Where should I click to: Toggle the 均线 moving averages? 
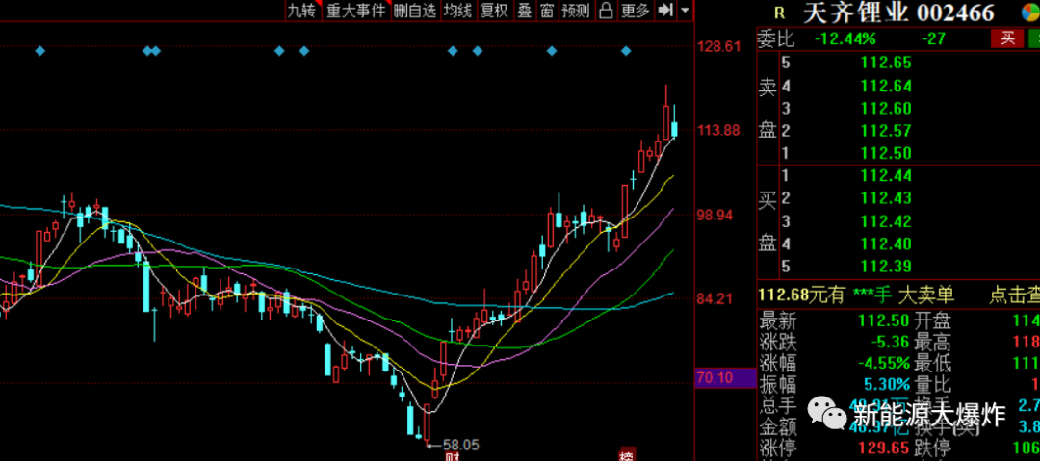click(458, 10)
